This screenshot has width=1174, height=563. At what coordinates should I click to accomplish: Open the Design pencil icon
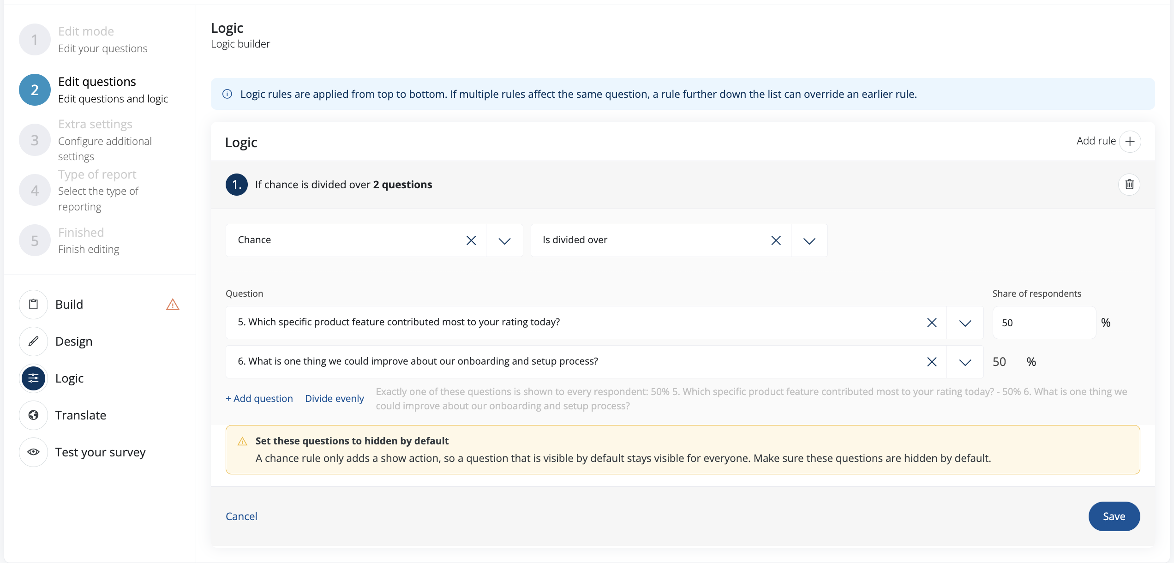click(34, 341)
